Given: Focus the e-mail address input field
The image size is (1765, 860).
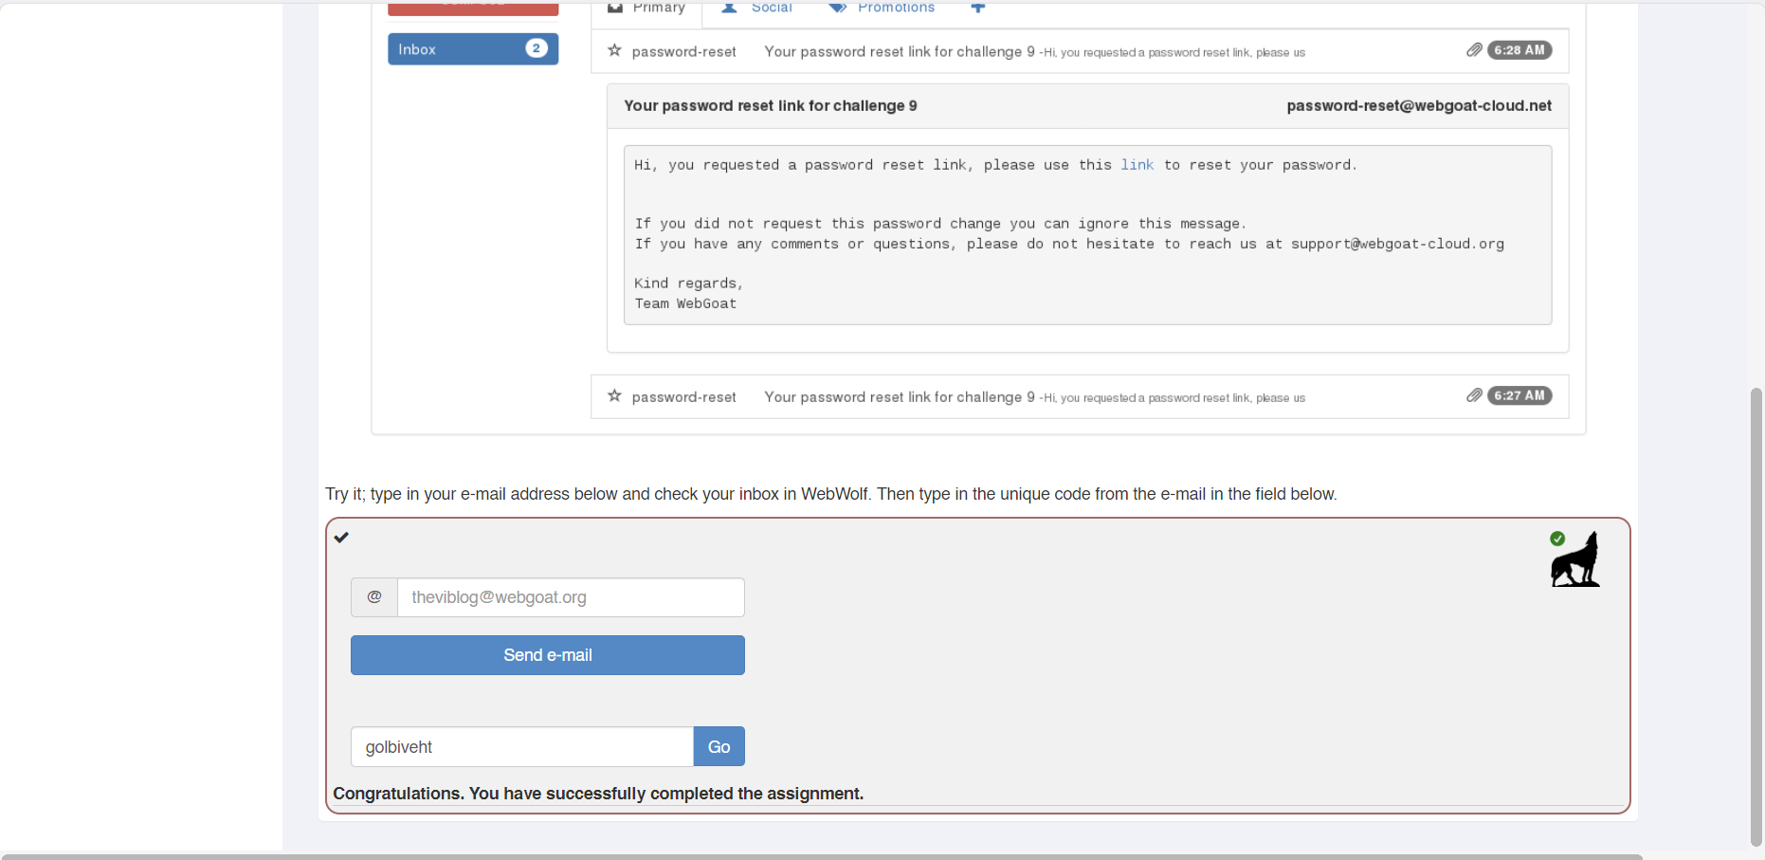Looking at the screenshot, I should [571, 597].
